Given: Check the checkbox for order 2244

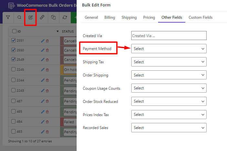Looking at the screenshot, I should click(13, 80).
